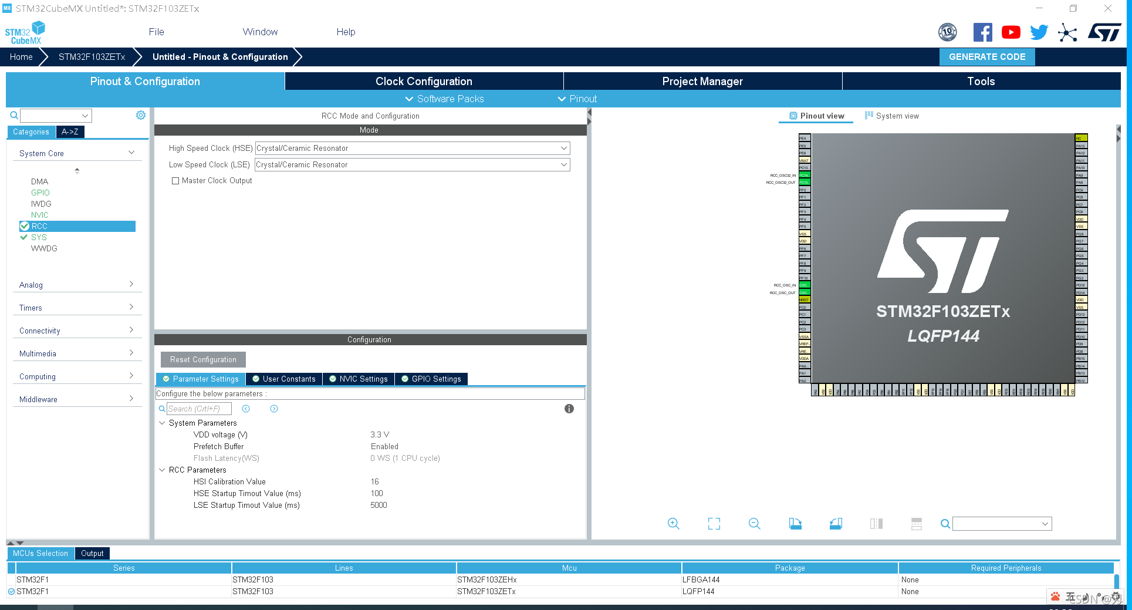Switch to the Output tab

point(92,553)
